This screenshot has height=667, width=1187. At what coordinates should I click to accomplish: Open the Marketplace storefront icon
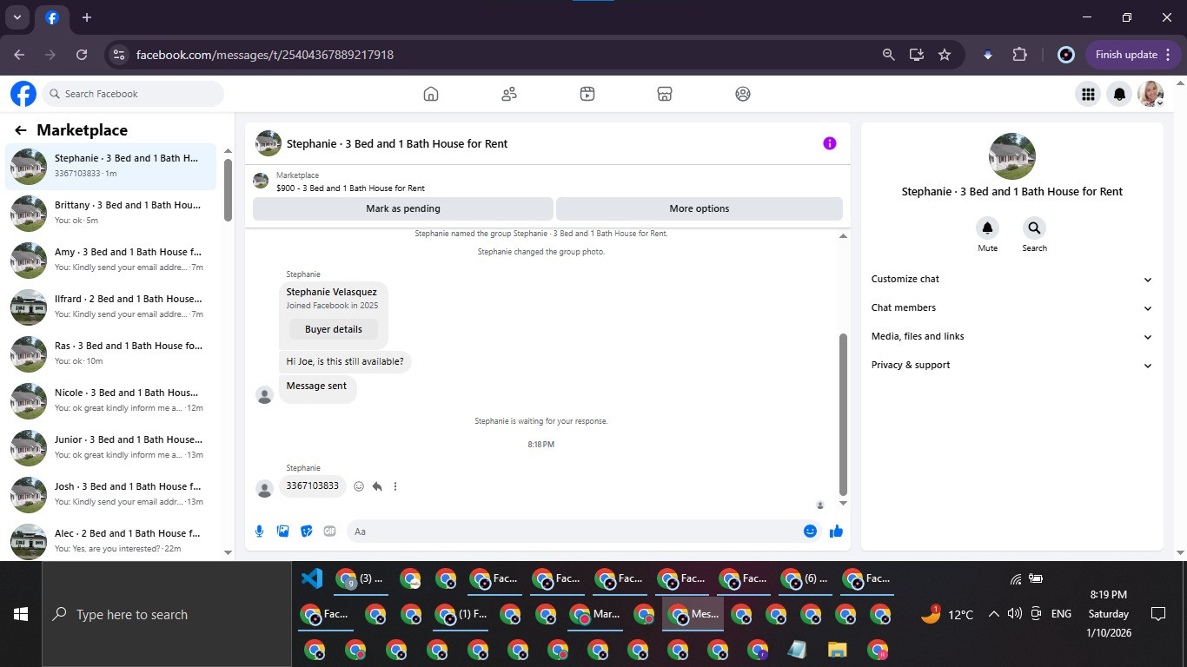665,94
